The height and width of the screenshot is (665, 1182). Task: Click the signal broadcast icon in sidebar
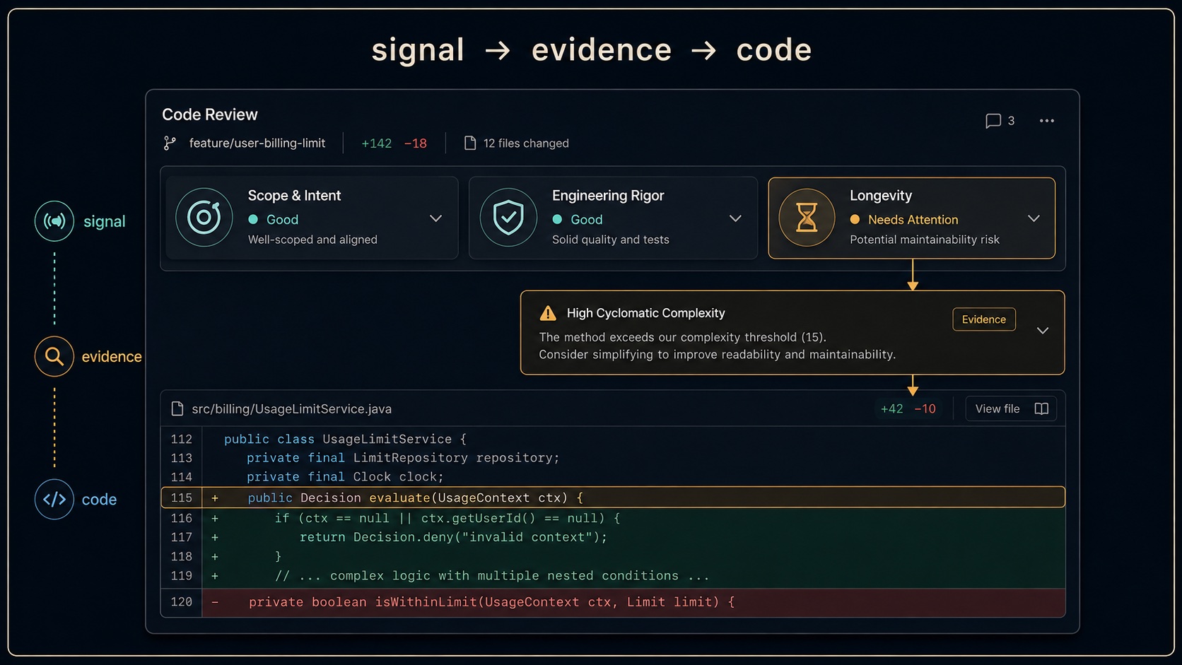coord(54,221)
